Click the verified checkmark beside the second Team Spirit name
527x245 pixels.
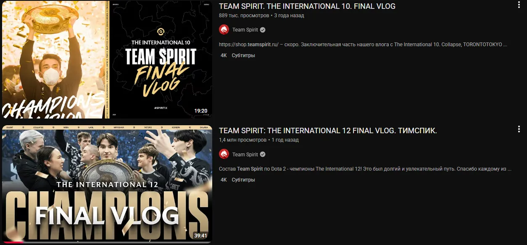[263, 154]
